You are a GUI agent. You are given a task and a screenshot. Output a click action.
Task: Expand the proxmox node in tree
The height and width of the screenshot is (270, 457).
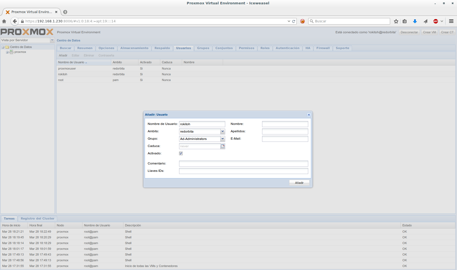tap(7, 52)
